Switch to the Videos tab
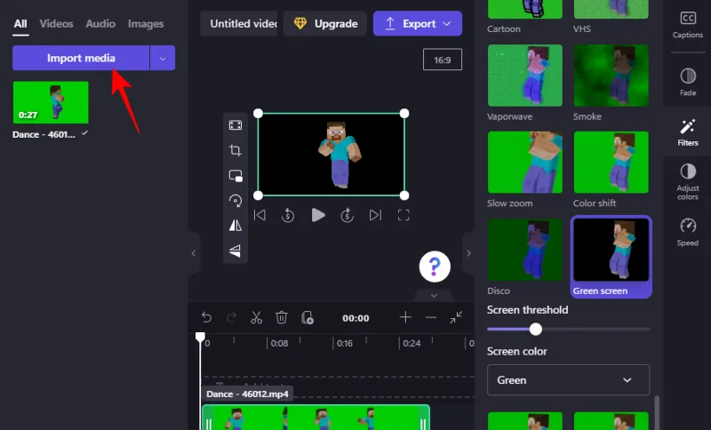711x430 pixels. (56, 24)
